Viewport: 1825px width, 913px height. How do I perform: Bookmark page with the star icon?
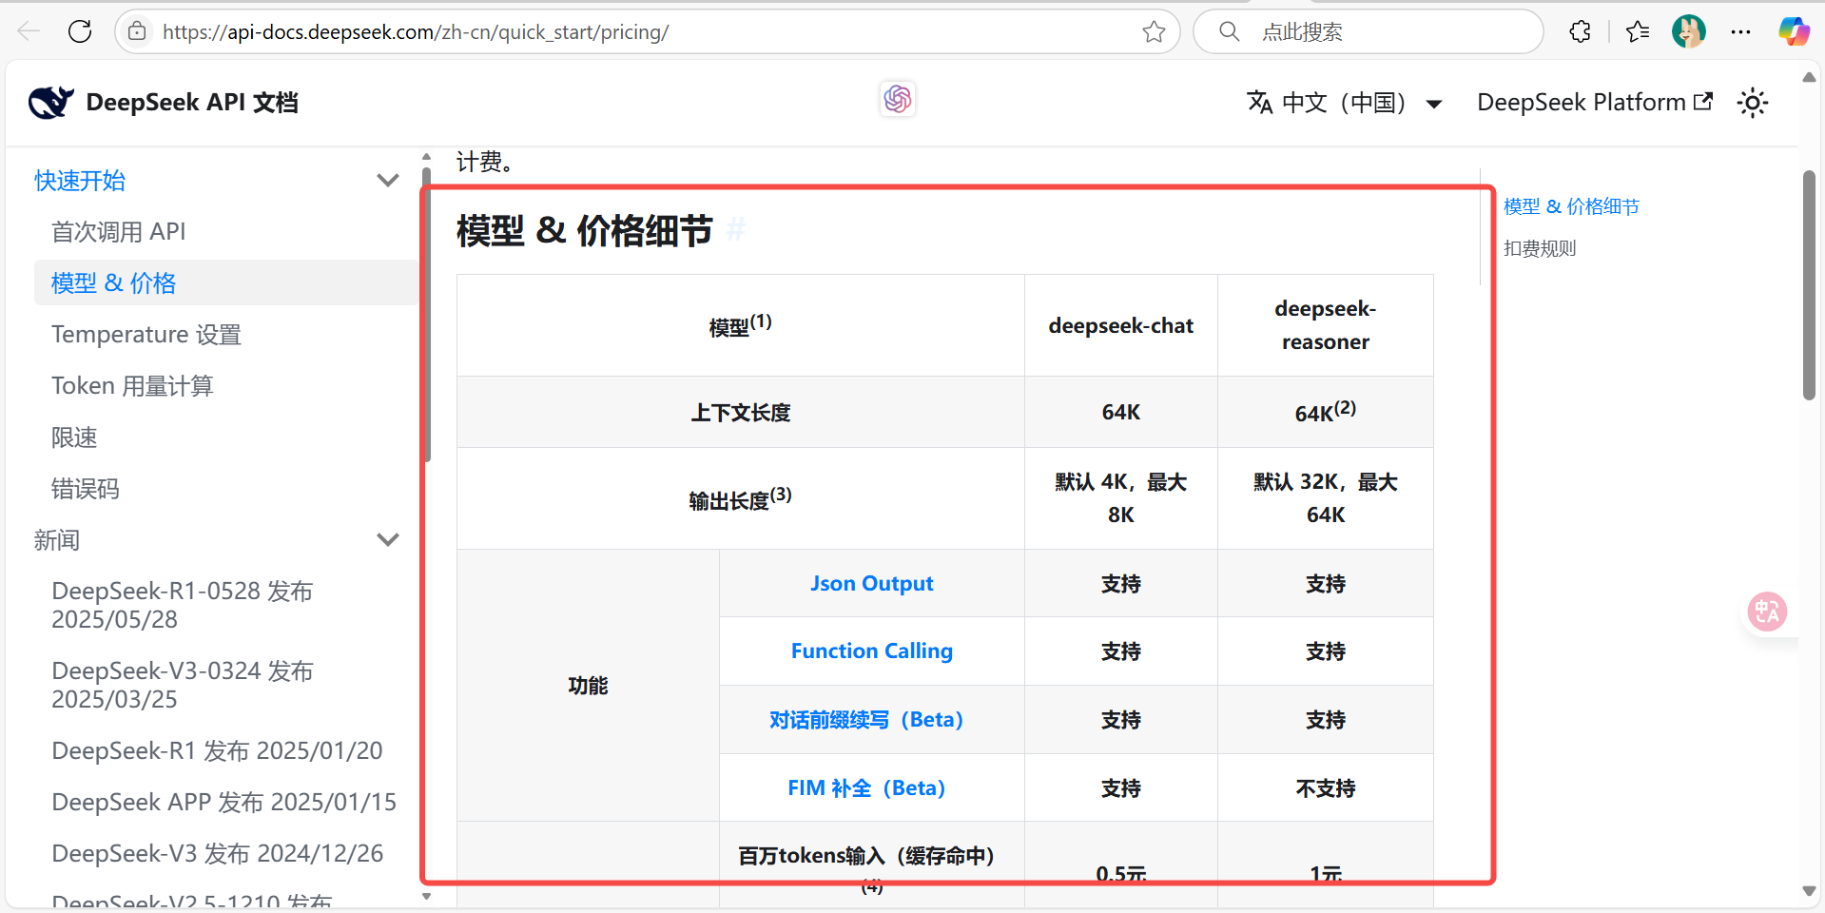click(x=1154, y=31)
